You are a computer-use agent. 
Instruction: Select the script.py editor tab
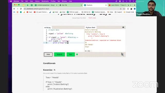(x=47, y=28)
